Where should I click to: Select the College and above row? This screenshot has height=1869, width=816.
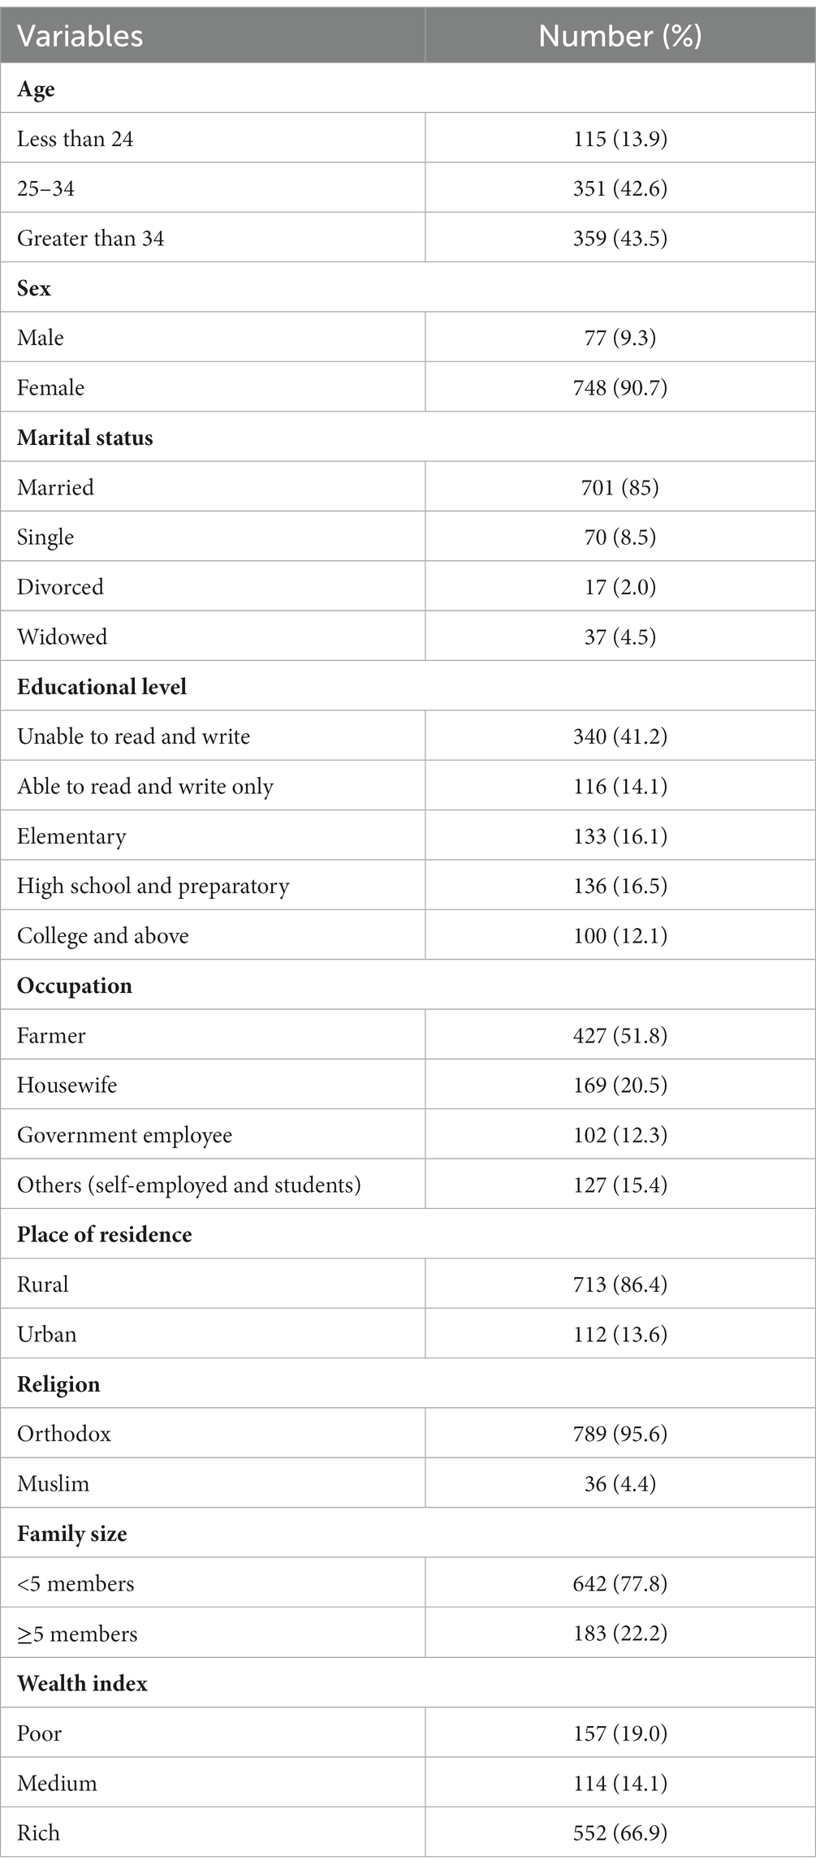[102, 935]
